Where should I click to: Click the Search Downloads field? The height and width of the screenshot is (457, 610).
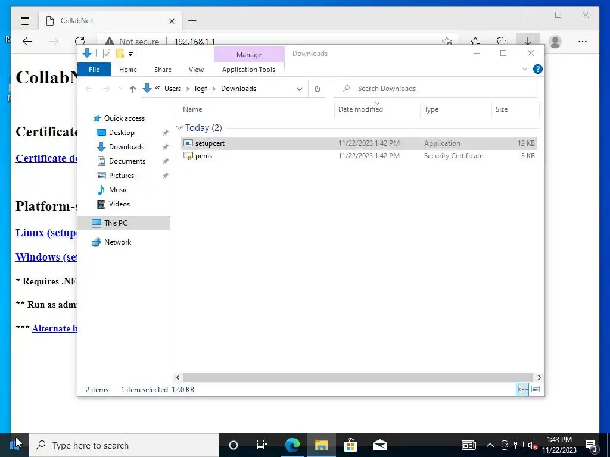point(435,89)
